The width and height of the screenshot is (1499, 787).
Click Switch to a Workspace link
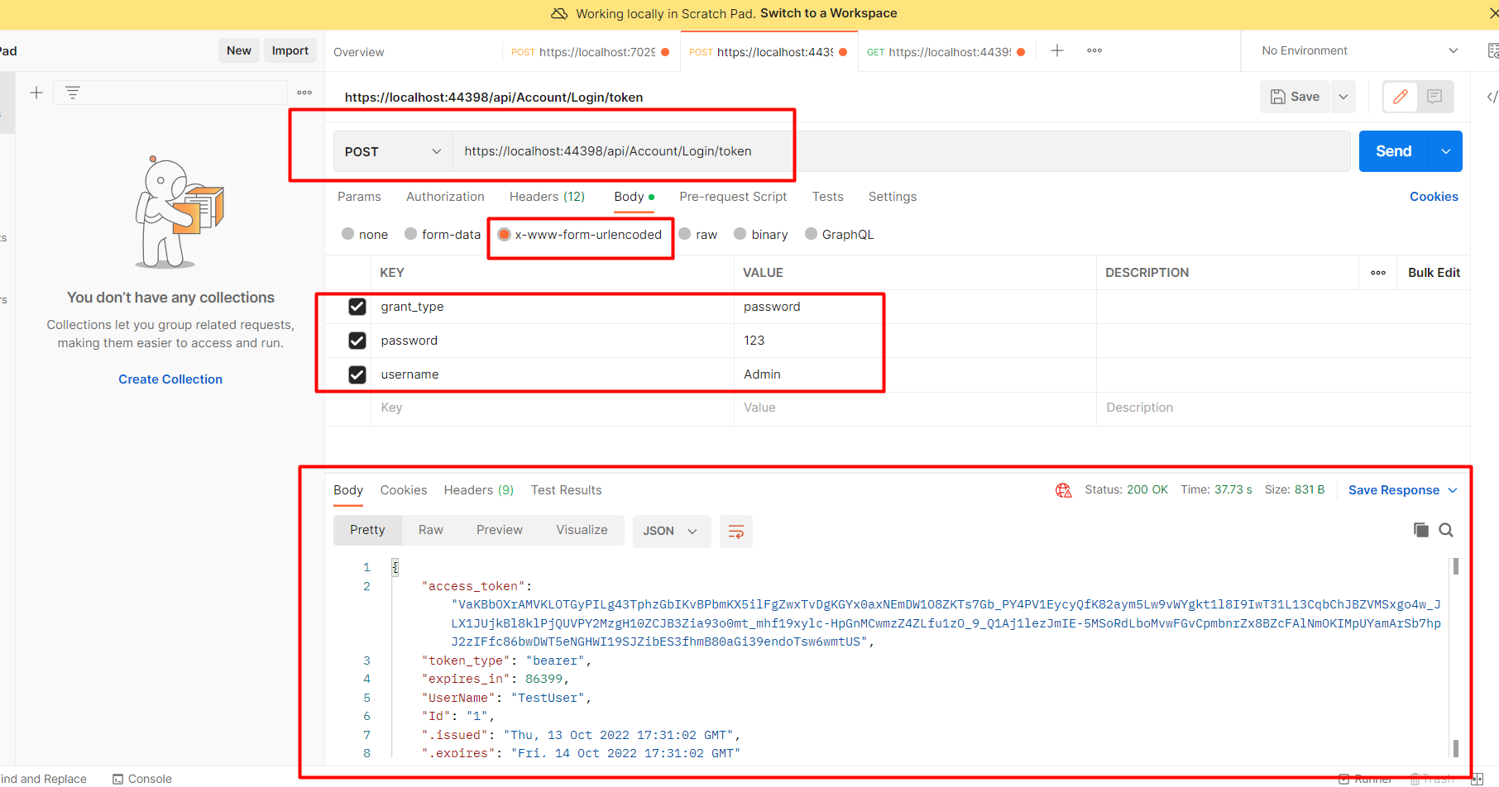coord(828,13)
